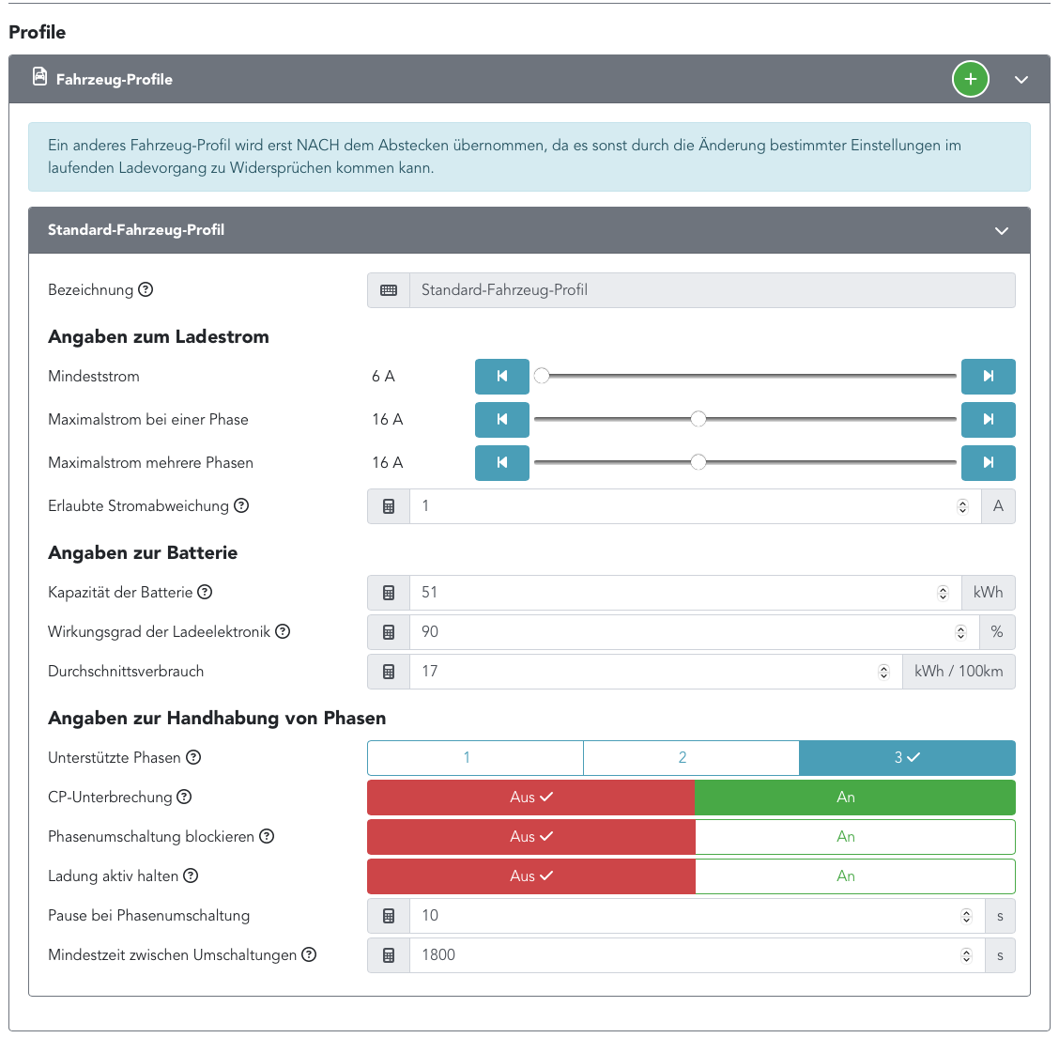Screen dimensions: 1059x1038
Task: Open help for Erlaubte Stromabweichung
Action: pyautogui.click(x=242, y=505)
